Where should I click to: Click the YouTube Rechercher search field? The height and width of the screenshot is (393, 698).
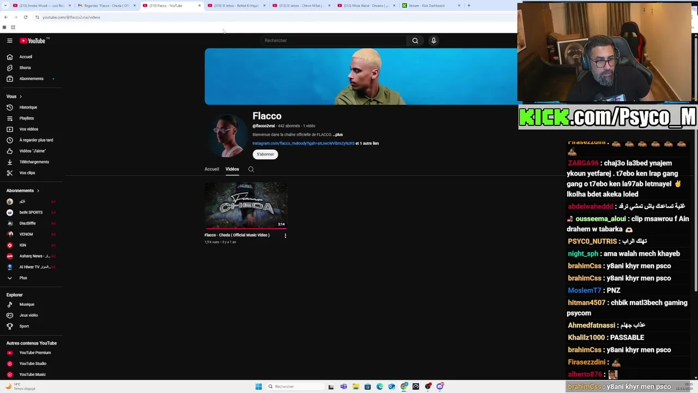coord(334,40)
